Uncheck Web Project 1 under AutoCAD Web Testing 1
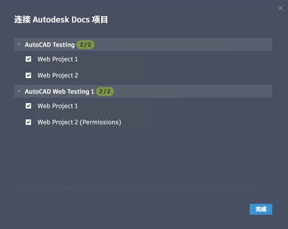Viewport: 288px width, 229px height. pos(29,106)
